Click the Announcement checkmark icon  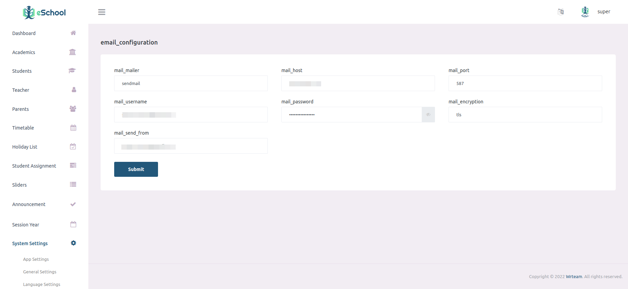pos(73,204)
